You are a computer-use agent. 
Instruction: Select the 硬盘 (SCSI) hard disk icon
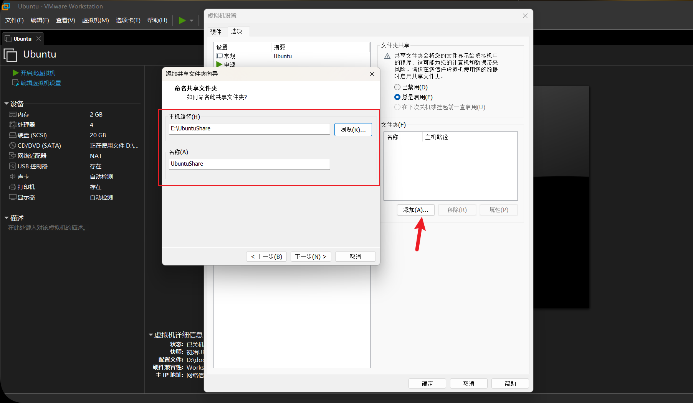[13, 135]
